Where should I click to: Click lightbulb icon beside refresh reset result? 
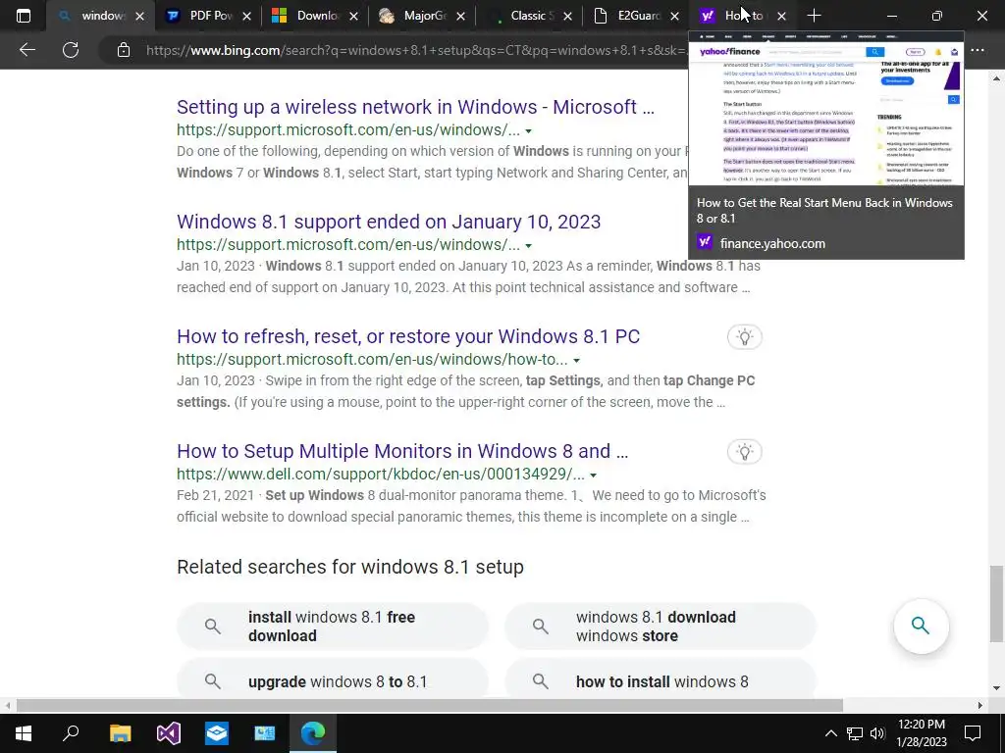coord(745,337)
